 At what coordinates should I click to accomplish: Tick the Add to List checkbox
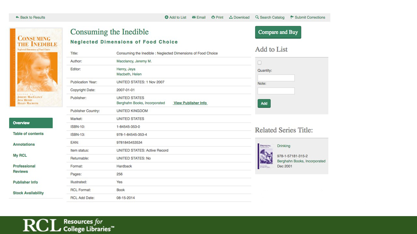coord(260,63)
